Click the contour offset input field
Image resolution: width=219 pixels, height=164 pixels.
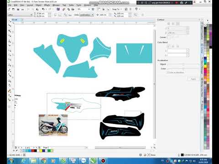[177, 33]
